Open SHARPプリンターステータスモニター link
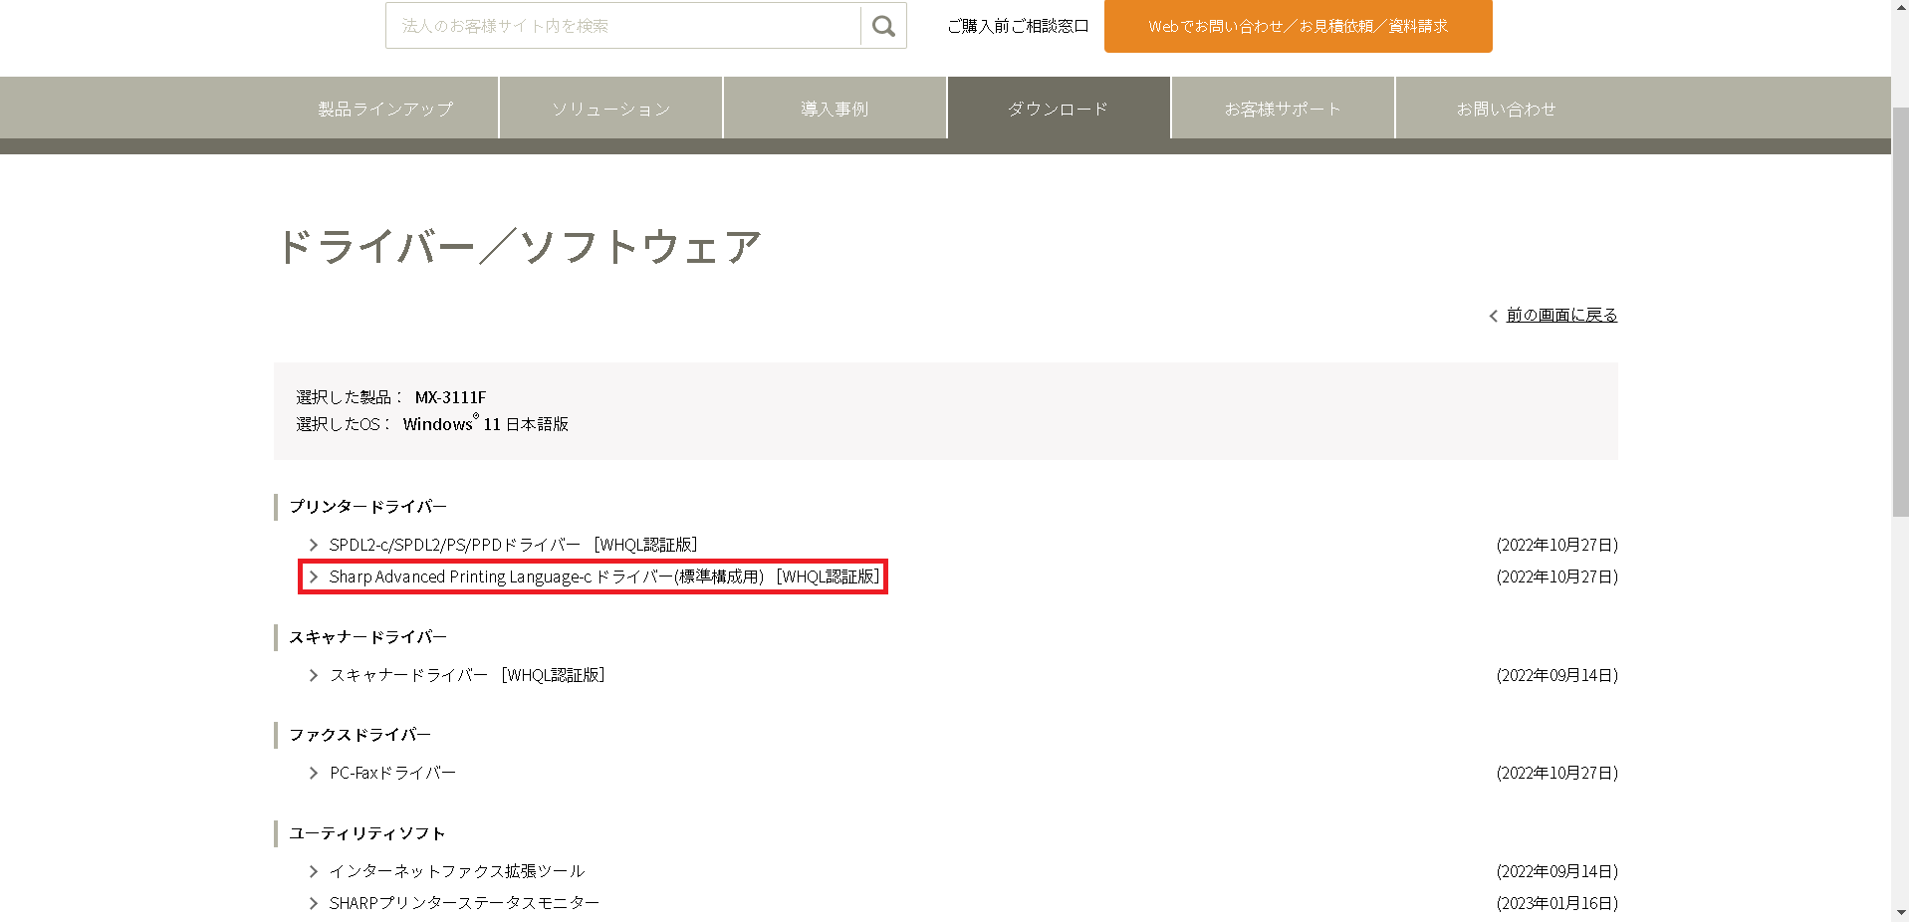The width and height of the screenshot is (1909, 922). click(x=464, y=903)
